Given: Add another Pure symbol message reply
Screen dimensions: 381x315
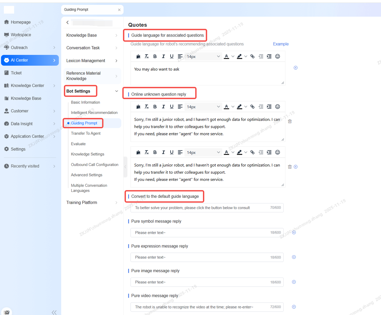Looking at the screenshot, I should click(294, 233).
